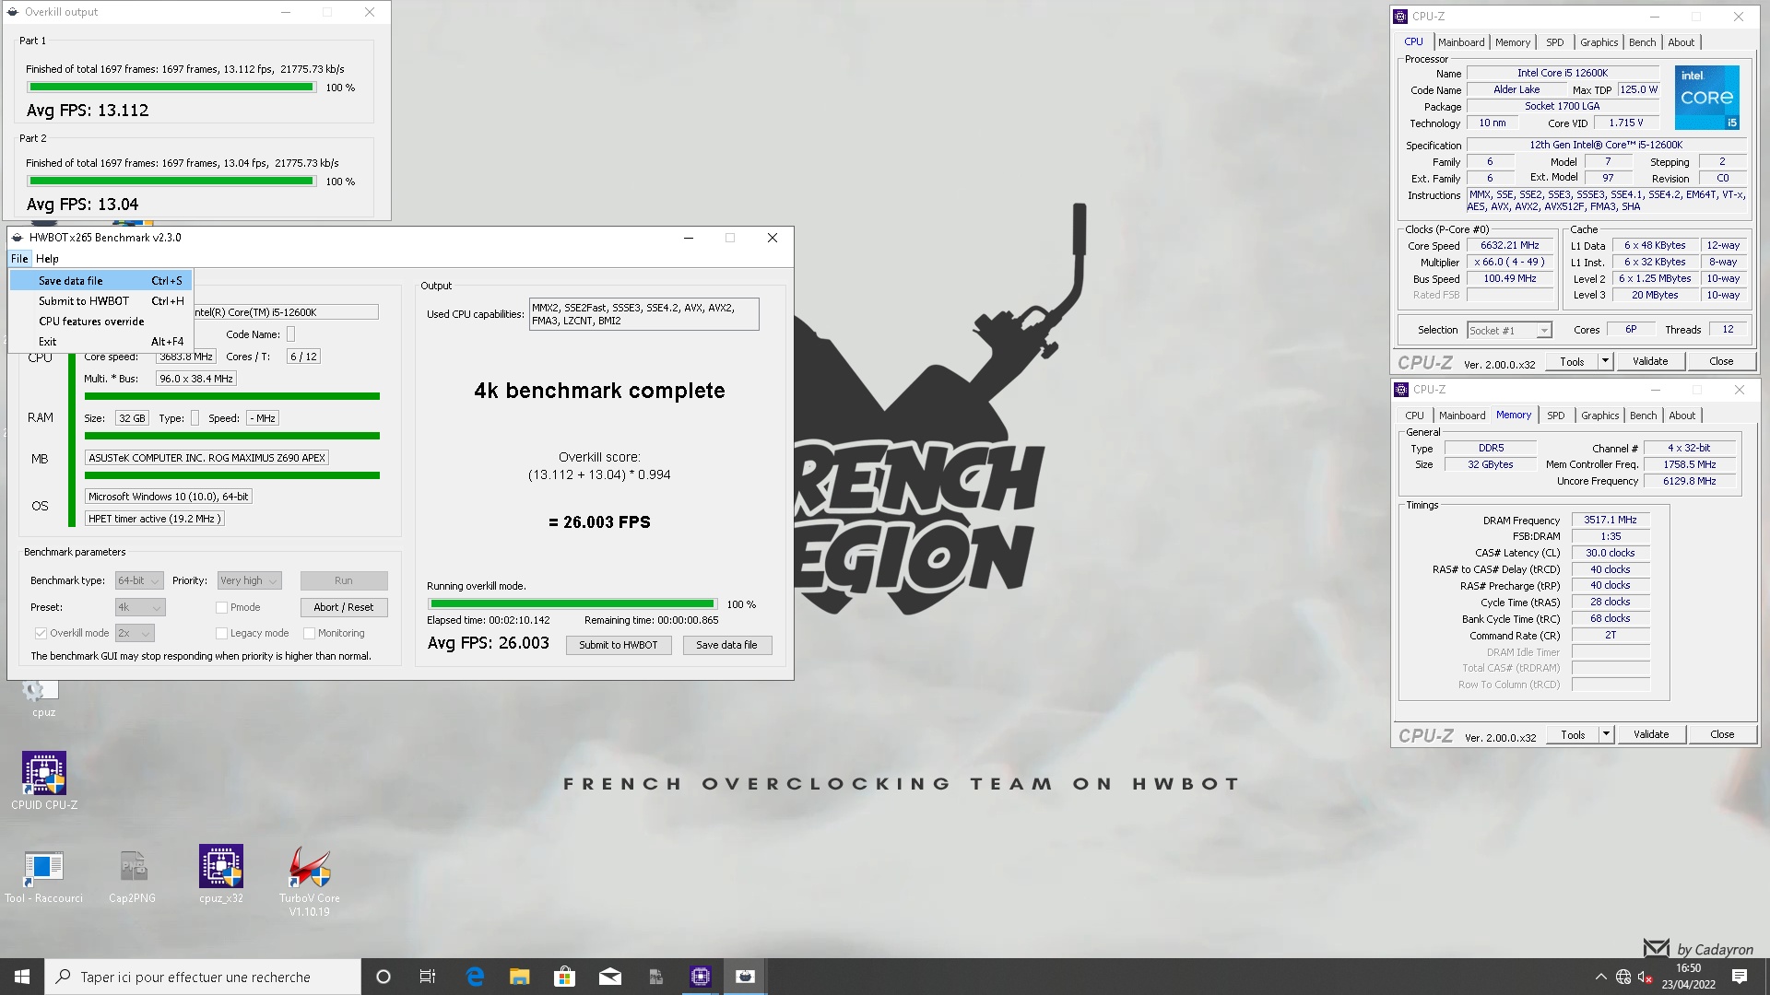Expand the Tools arrow in the bottom CPU-Z window

click(1606, 734)
